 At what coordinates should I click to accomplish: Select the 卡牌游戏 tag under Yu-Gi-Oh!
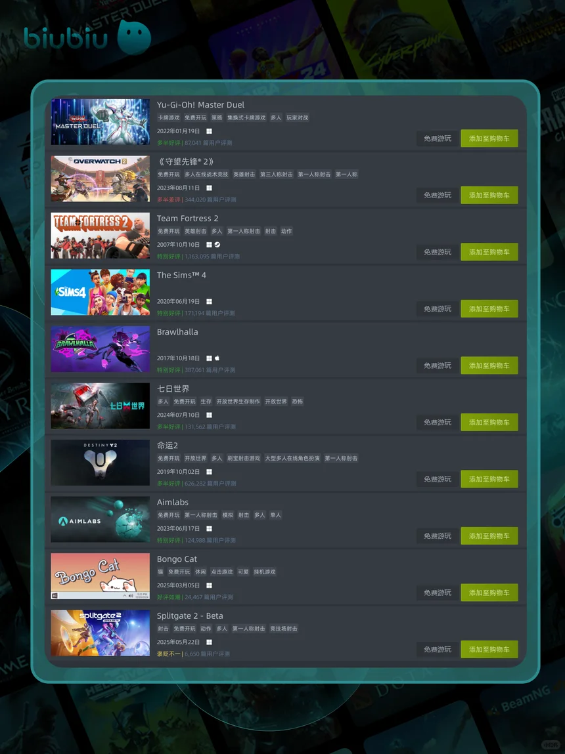click(168, 118)
